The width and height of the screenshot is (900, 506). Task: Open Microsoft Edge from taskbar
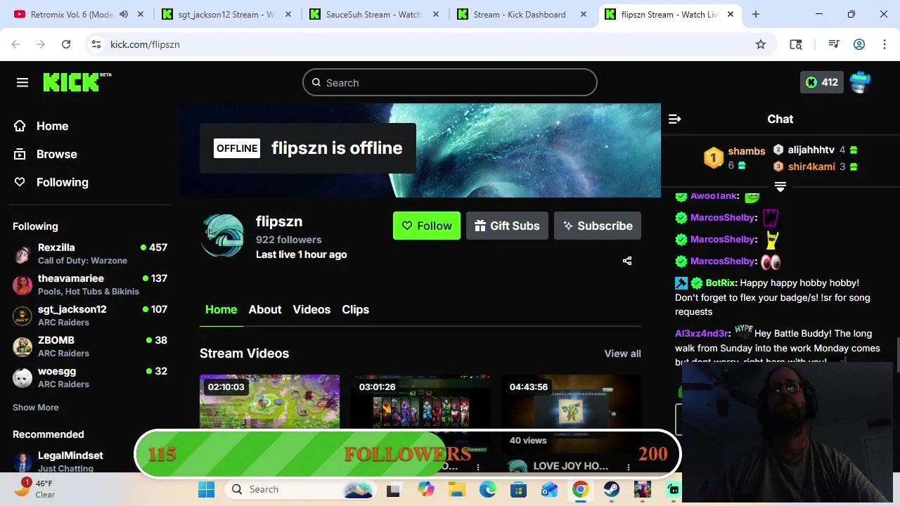point(488,489)
